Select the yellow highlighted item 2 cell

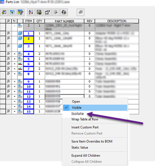pyautogui.click(x=28, y=40)
